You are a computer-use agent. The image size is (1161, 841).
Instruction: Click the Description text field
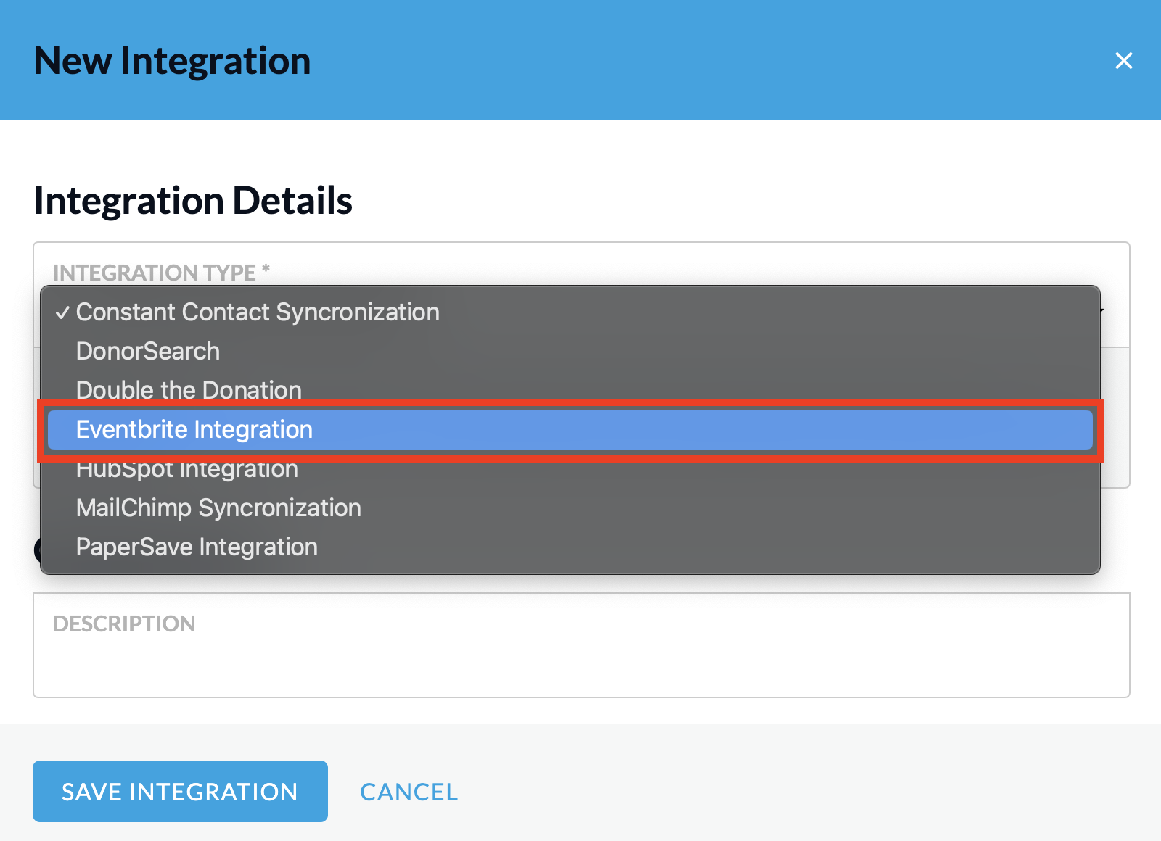click(x=581, y=645)
